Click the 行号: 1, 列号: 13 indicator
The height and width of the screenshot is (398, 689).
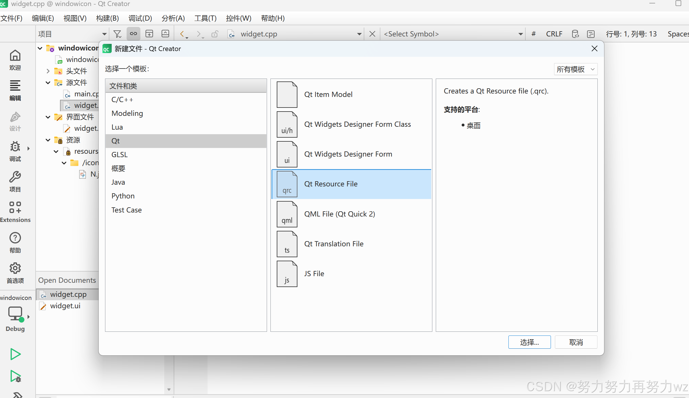(631, 34)
